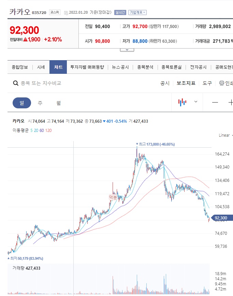
Task: Zoom out chart with minus button
Action: coord(215,103)
